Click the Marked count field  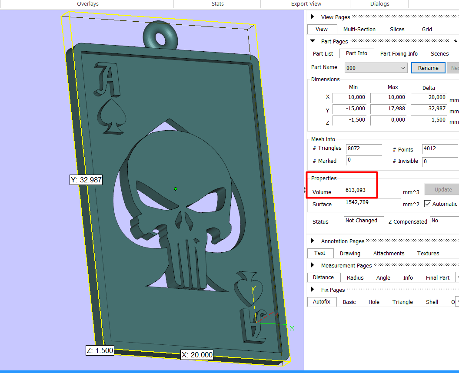364,160
